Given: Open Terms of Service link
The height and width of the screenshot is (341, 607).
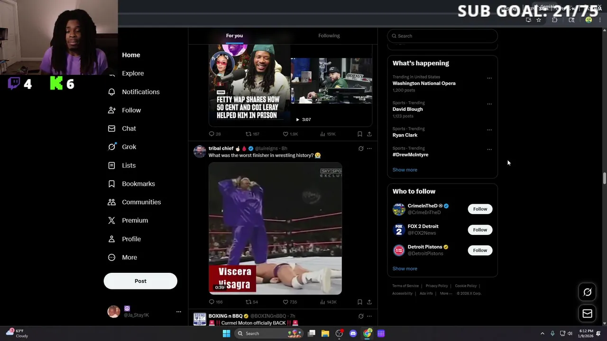Looking at the screenshot, I should coord(405,286).
